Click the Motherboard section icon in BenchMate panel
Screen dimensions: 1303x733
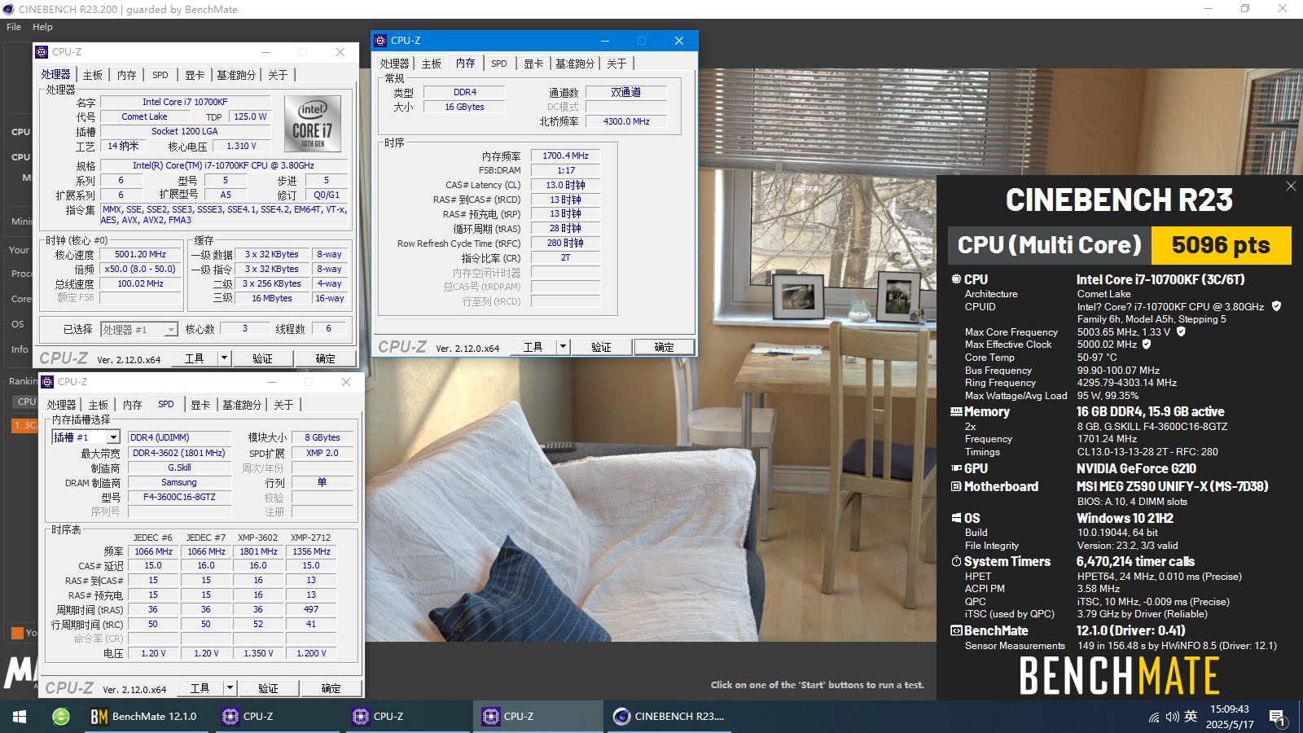[957, 486]
